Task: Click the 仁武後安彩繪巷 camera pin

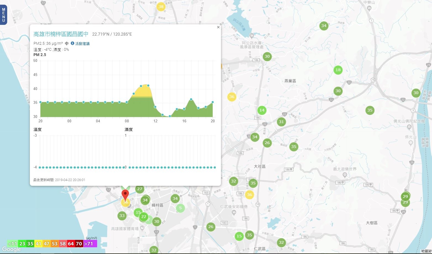Action: point(234,212)
